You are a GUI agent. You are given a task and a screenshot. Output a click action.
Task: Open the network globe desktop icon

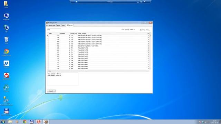coord(6,28)
